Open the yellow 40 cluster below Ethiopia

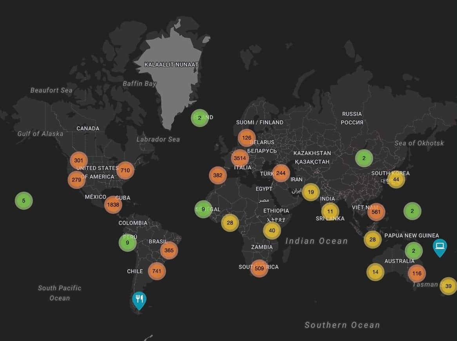pos(272,230)
